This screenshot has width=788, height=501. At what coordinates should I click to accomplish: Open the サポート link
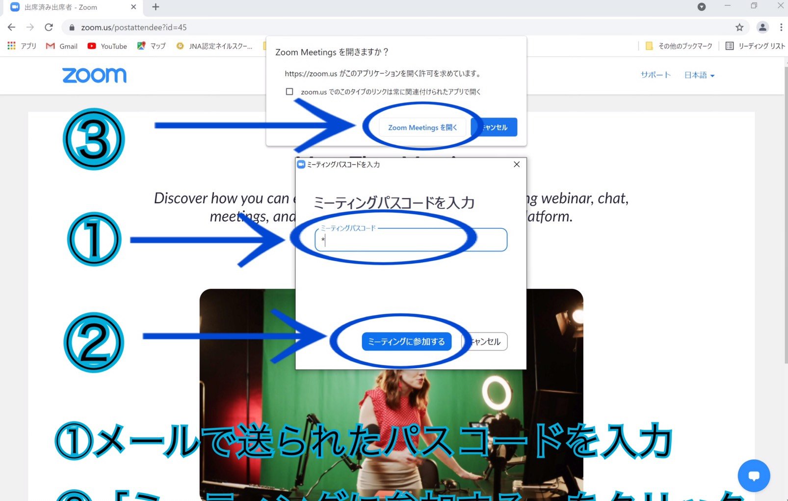click(656, 75)
